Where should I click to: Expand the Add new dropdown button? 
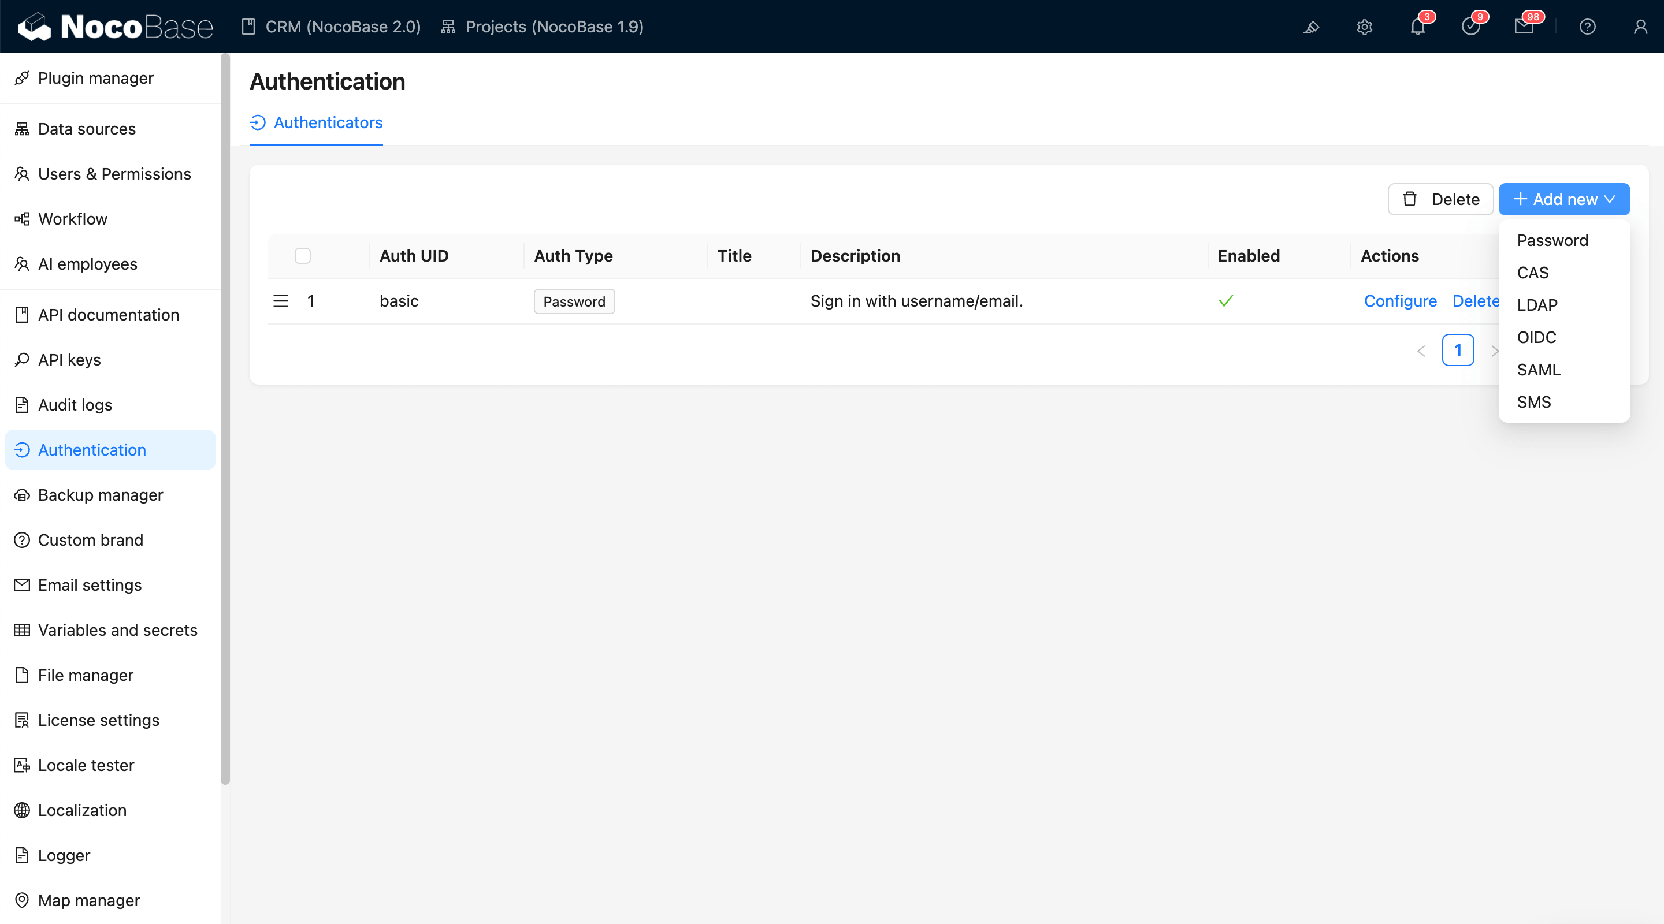(x=1564, y=199)
